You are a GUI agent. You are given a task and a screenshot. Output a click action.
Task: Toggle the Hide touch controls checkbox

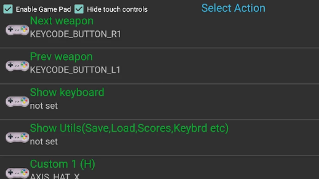click(x=79, y=9)
